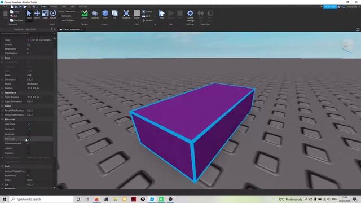
Task: Collapse the Data section
Action: click(2, 58)
